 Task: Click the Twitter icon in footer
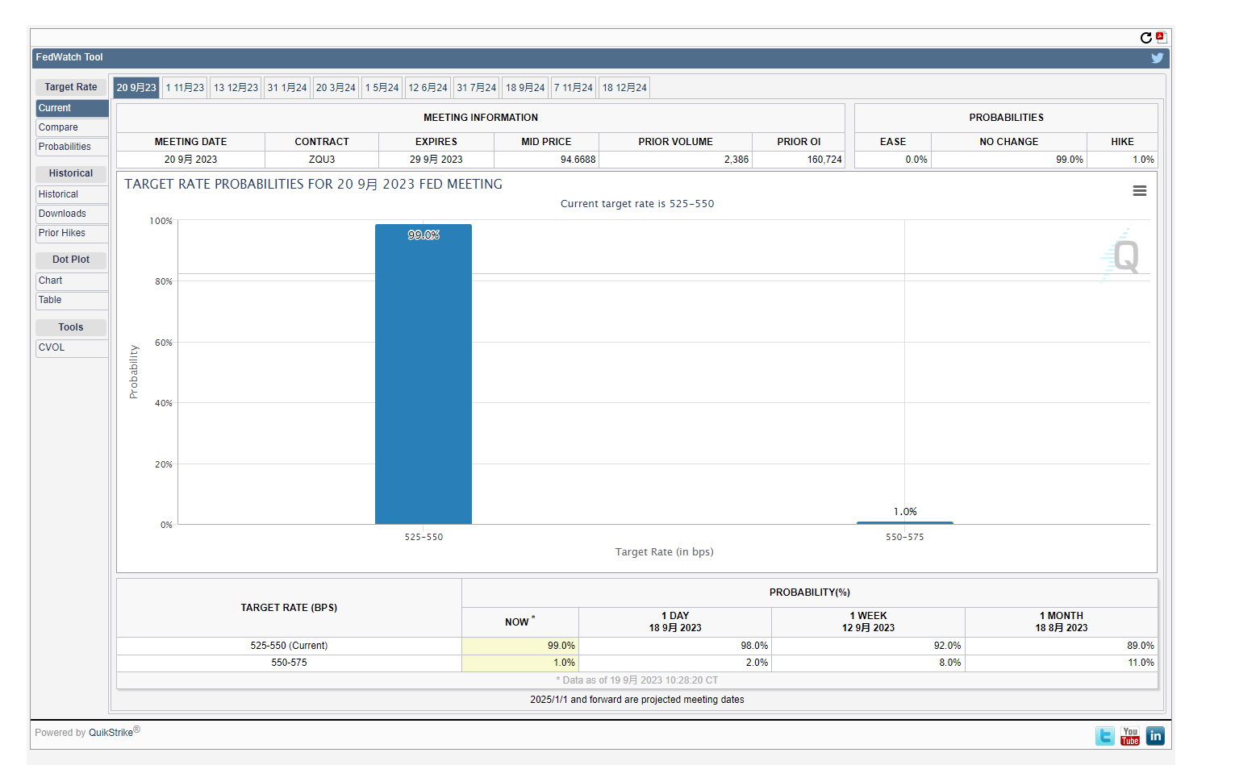pos(1105,736)
